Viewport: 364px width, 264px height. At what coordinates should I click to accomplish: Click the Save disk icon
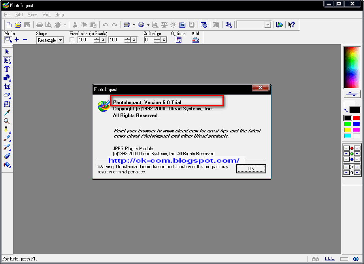click(27, 24)
